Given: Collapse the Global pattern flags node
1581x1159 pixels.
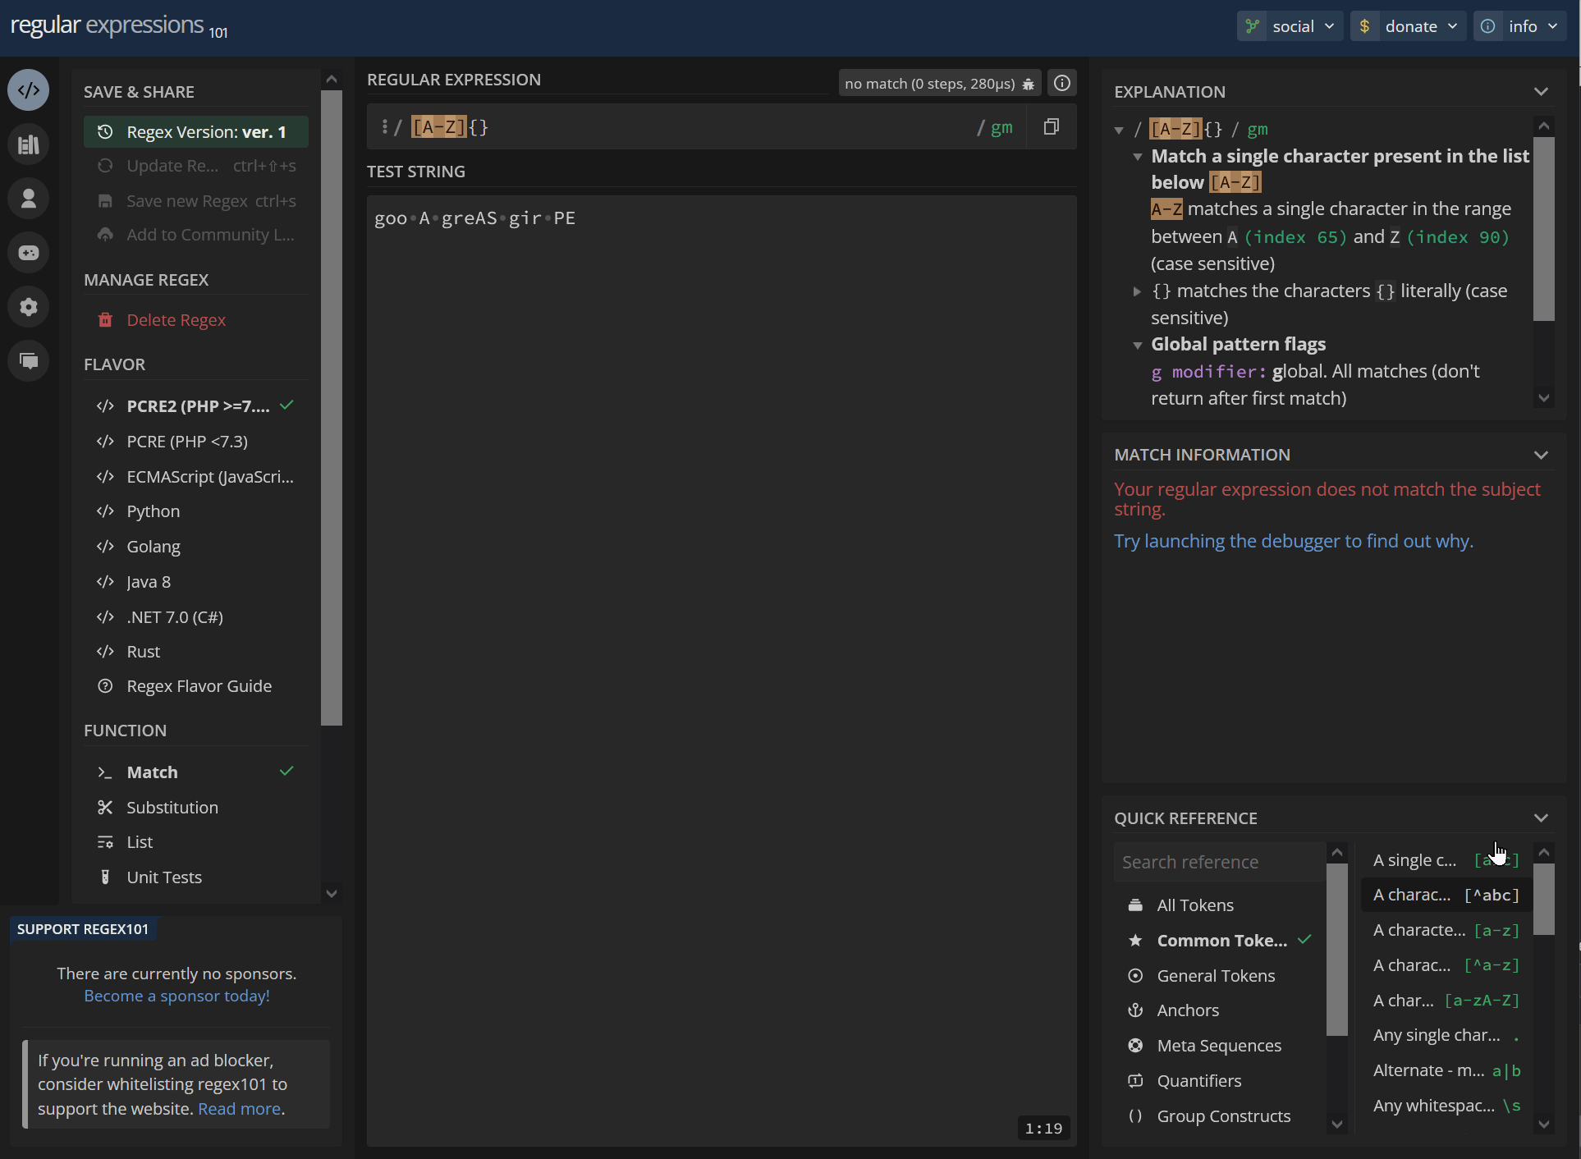Looking at the screenshot, I should [1137, 345].
